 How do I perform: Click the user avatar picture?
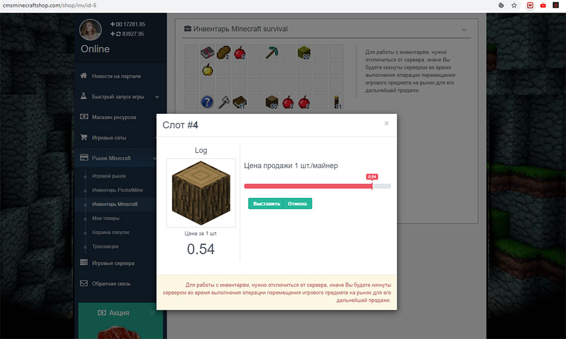pyautogui.click(x=90, y=30)
